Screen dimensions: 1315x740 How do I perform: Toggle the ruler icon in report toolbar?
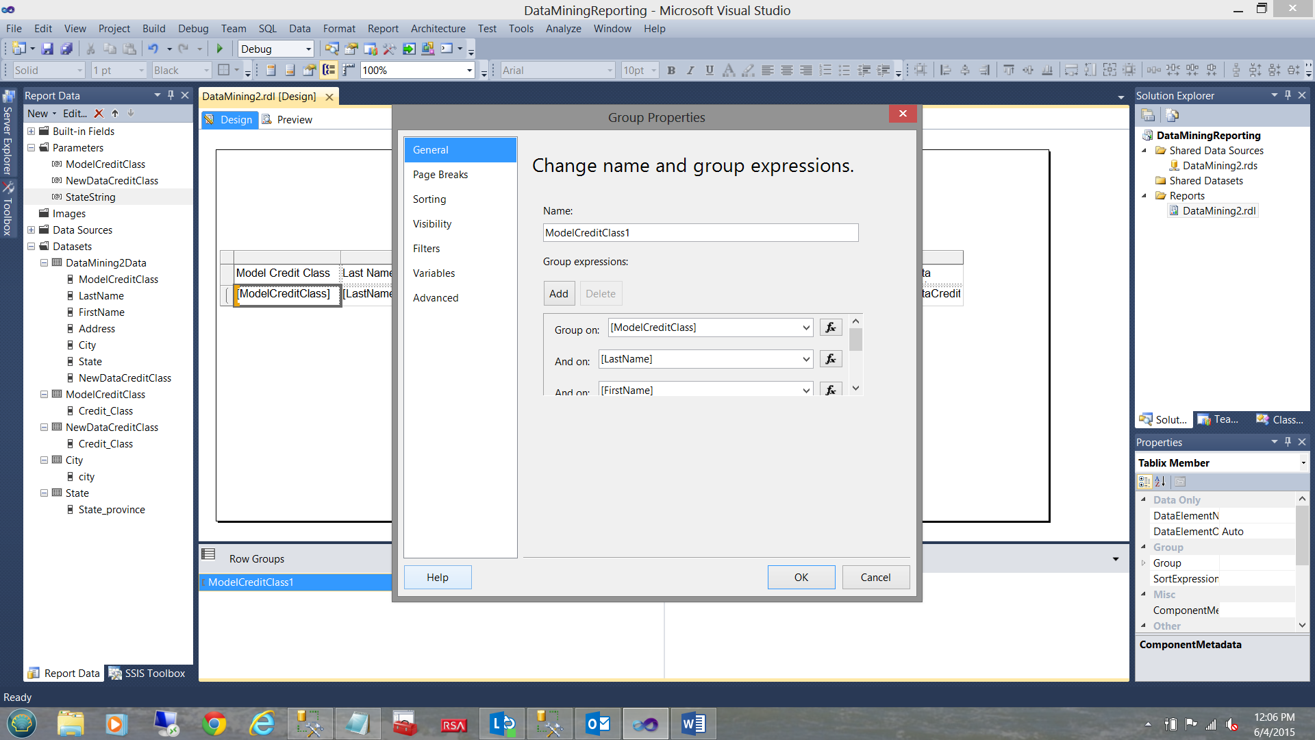coord(349,70)
